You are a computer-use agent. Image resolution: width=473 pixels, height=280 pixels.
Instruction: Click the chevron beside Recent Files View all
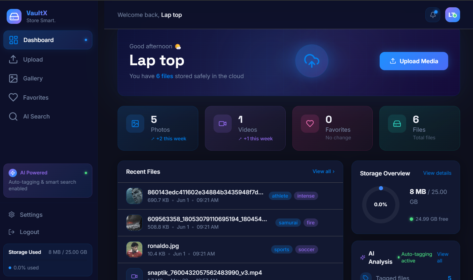(x=334, y=171)
